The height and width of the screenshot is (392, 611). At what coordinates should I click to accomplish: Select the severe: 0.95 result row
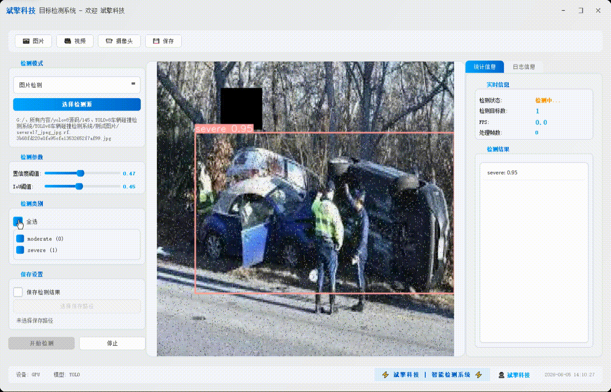(534, 173)
